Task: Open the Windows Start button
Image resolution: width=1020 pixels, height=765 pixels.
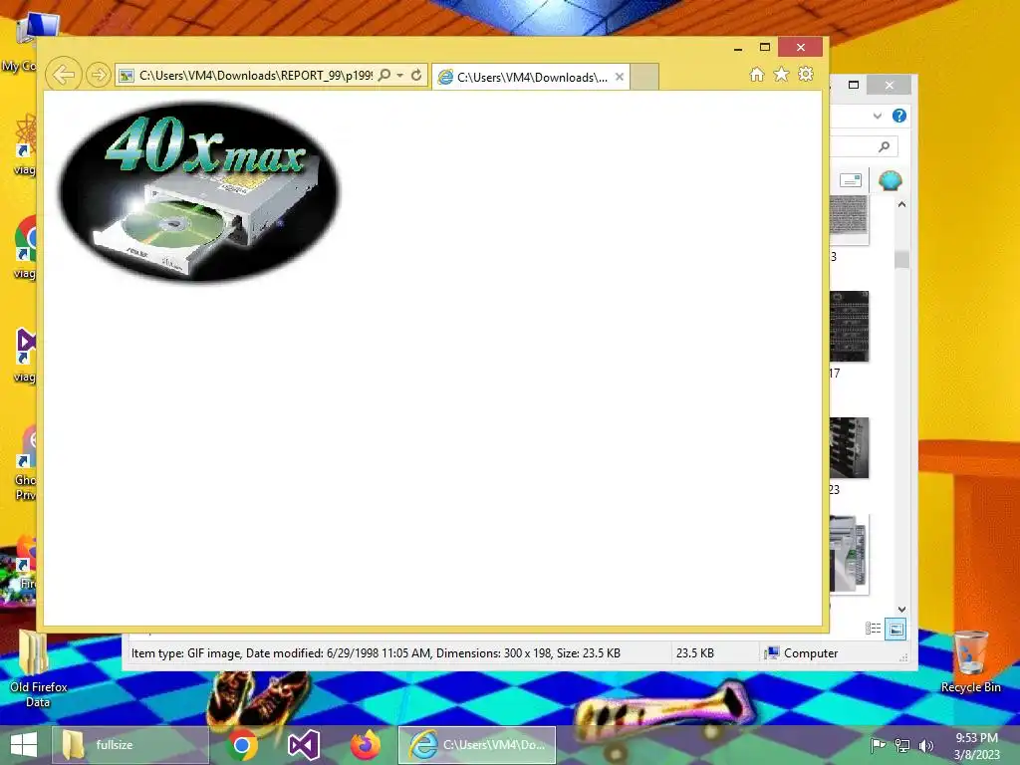Action: coord(24,745)
